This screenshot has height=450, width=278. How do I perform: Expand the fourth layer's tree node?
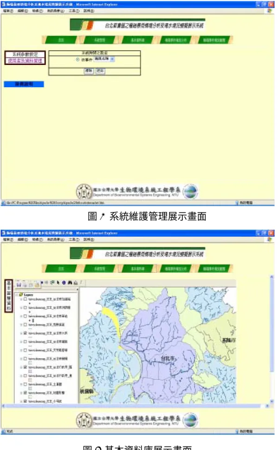(x=21, y=325)
